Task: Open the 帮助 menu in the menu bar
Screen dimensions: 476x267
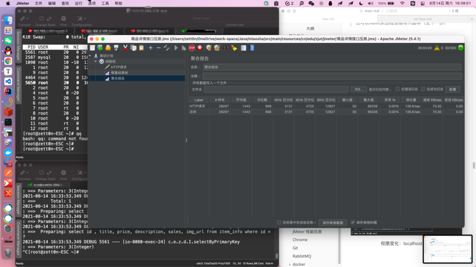Action: click(118, 3)
